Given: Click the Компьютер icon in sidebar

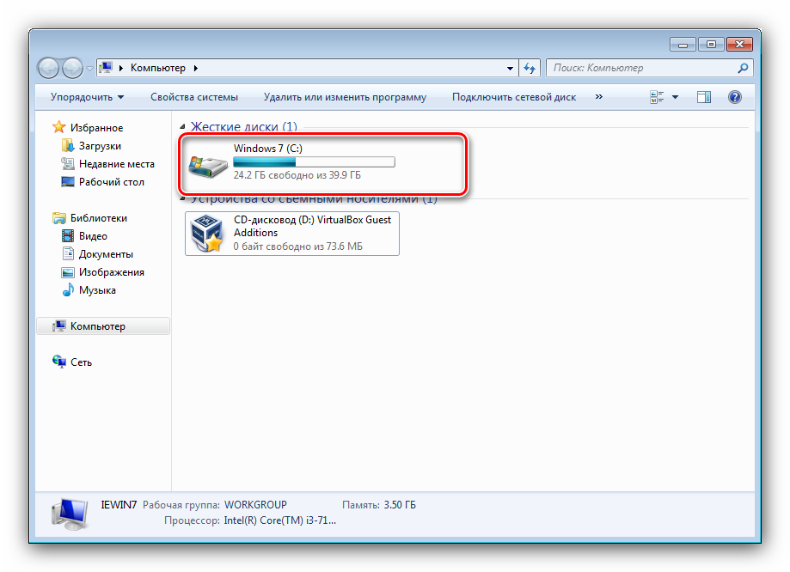Looking at the screenshot, I should (59, 326).
